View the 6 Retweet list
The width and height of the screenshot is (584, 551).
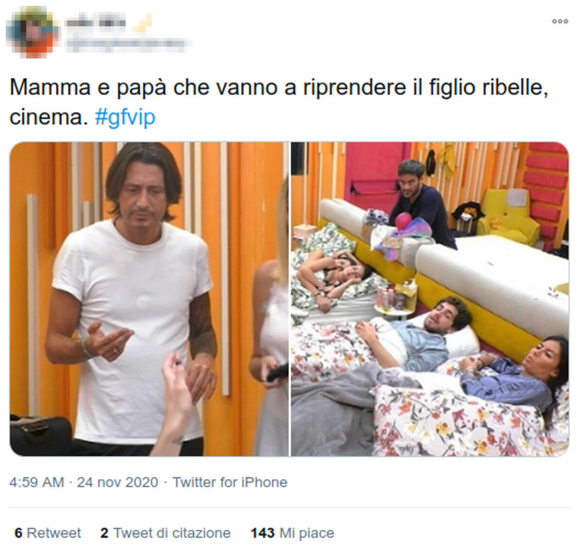tap(48, 533)
